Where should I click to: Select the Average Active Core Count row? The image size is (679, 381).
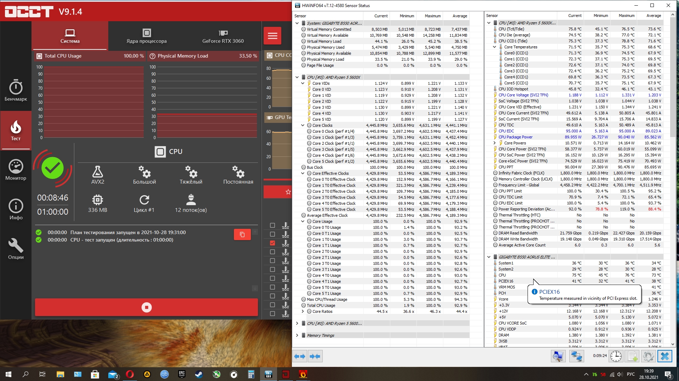[578, 245]
